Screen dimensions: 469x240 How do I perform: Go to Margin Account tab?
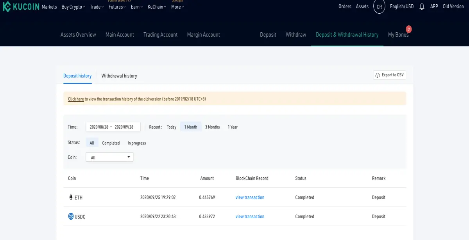click(x=204, y=35)
